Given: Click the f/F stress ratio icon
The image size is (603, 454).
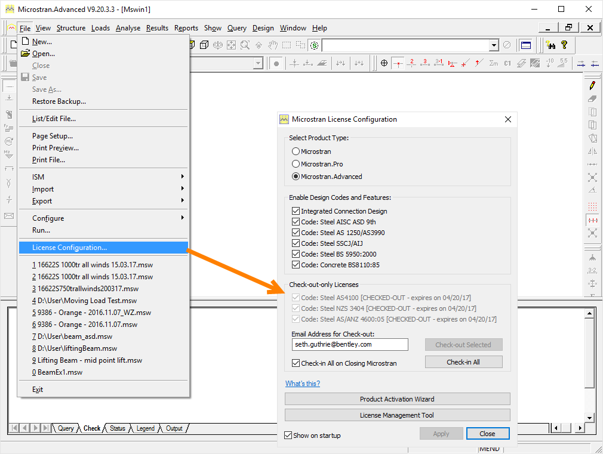Looking at the screenshot, I should tap(9, 199).
